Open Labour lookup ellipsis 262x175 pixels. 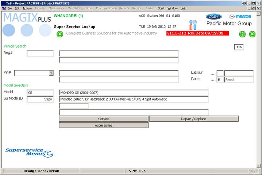coord(212,73)
